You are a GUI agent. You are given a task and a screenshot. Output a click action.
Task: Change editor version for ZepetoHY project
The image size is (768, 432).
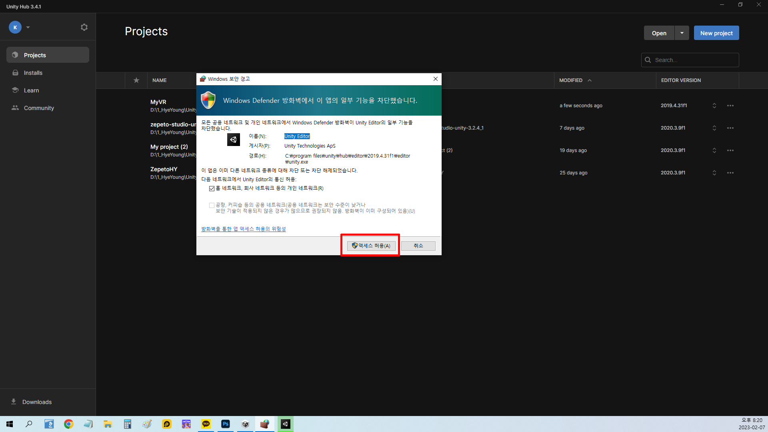coord(714,173)
